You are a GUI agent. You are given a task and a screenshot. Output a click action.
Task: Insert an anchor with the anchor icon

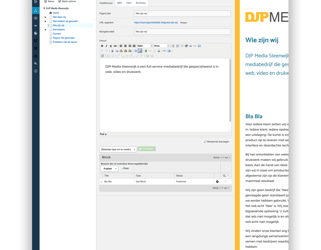click(x=159, y=51)
